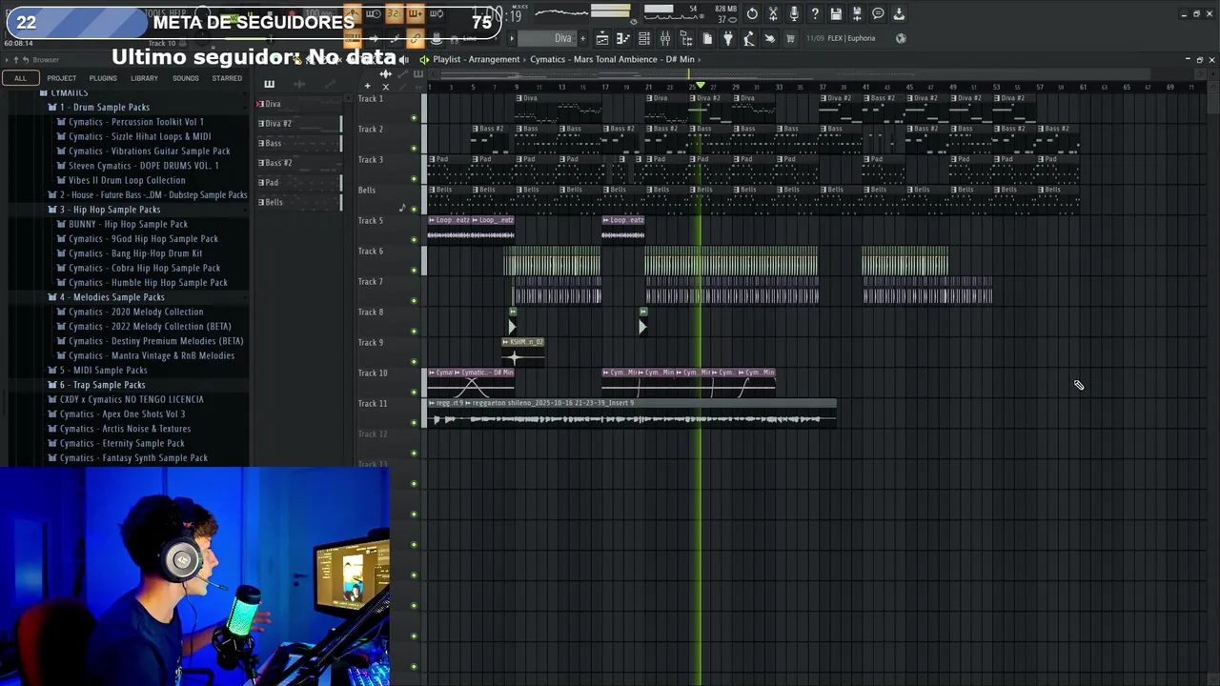Mute Track 2 with its green light
This screenshot has height=686, width=1220.
(414, 148)
